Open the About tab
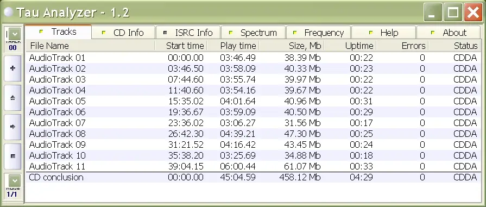 449,32
